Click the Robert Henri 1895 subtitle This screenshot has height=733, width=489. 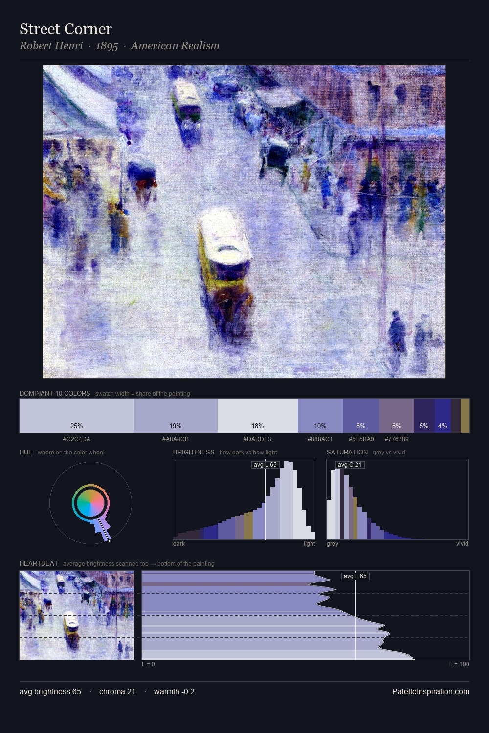point(119,46)
